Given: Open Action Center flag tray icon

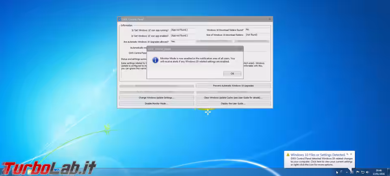Looking at the screenshot, I should coord(357,172).
